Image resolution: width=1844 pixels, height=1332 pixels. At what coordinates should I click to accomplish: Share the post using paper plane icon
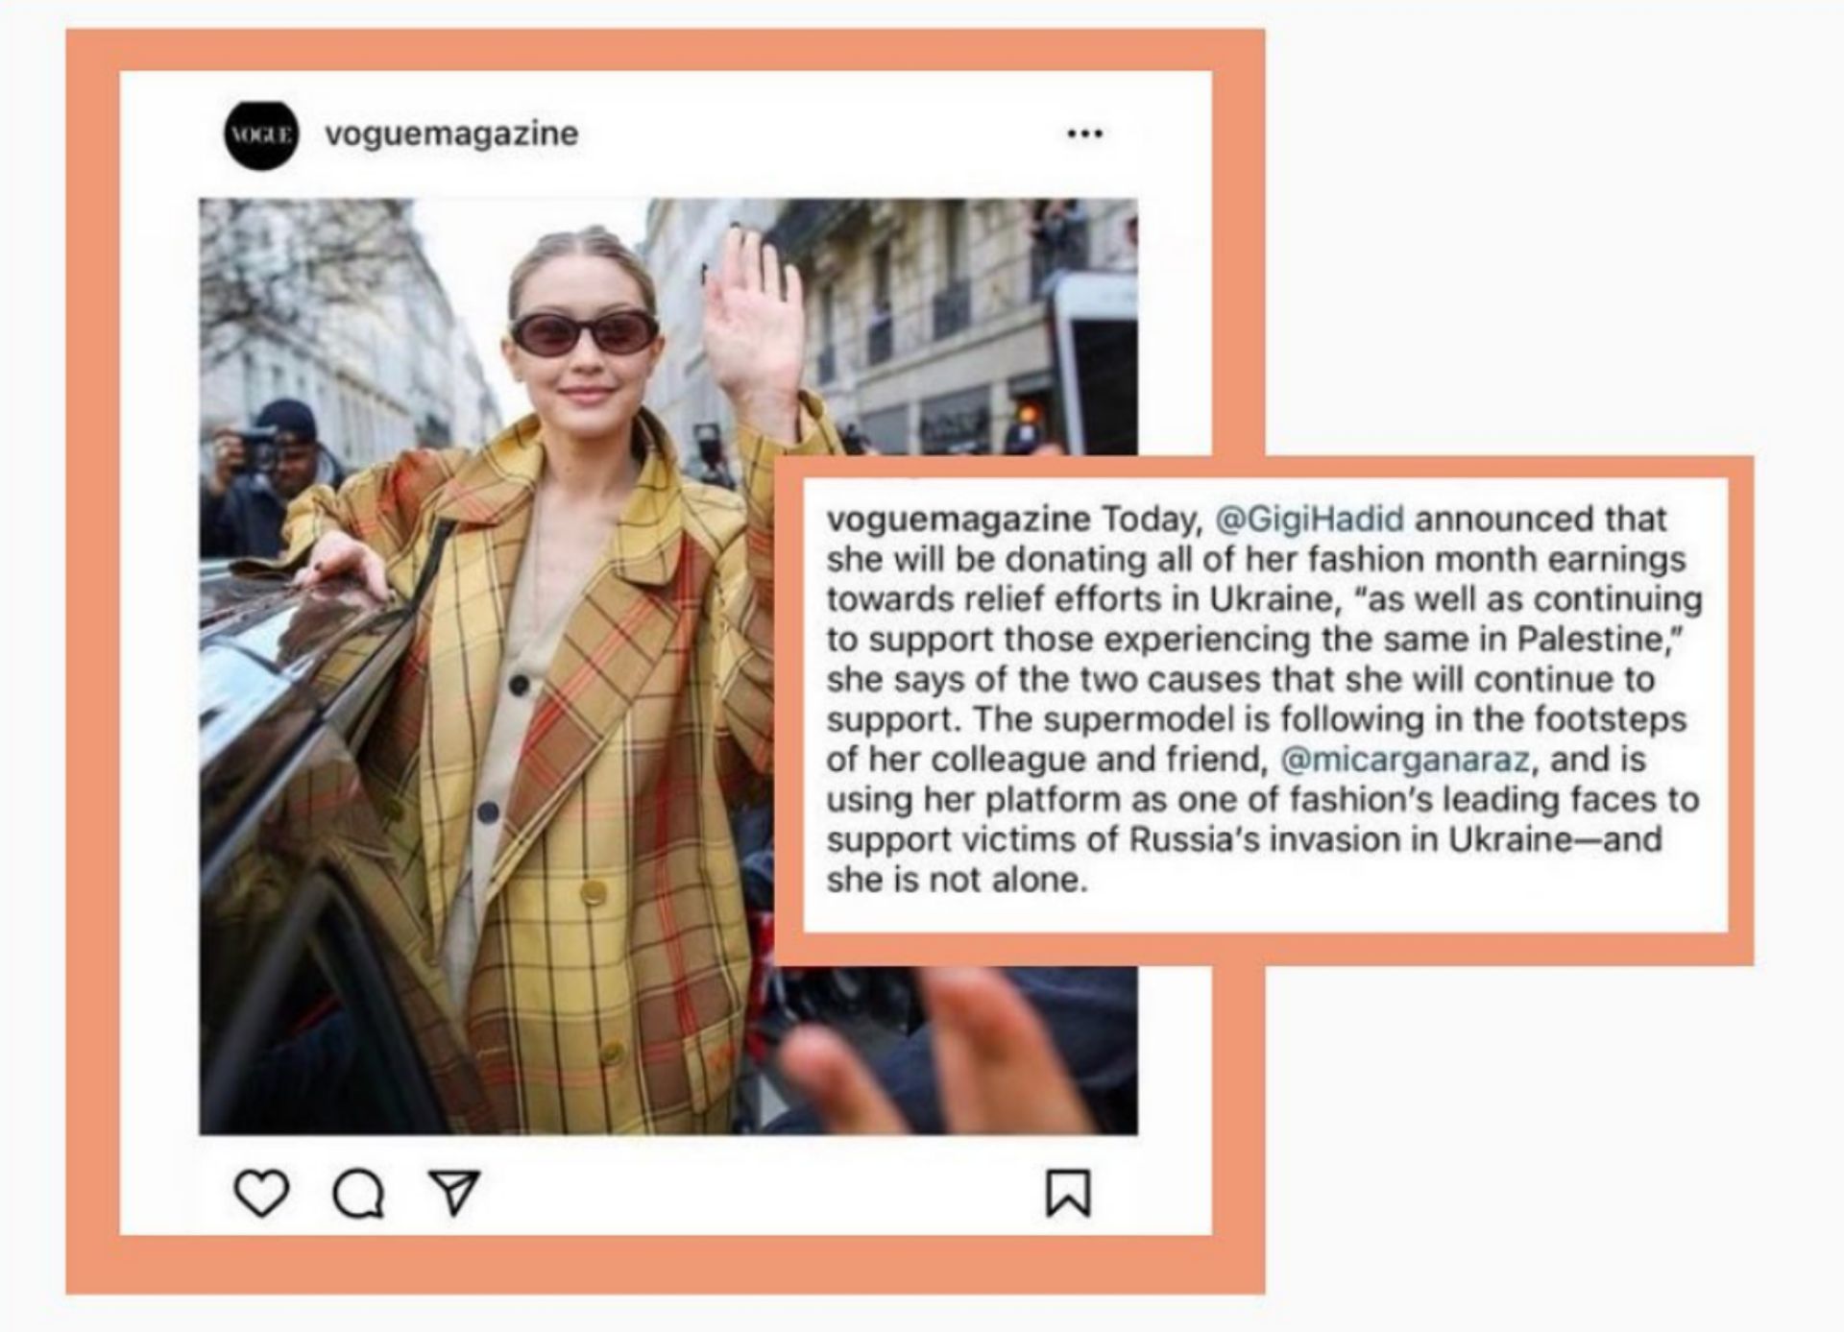point(453,1194)
